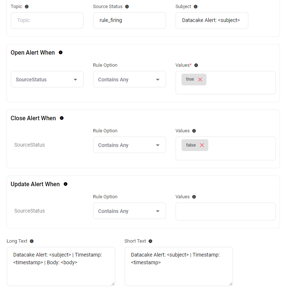Click the 'Close Alert When' heading

[x=33, y=118]
